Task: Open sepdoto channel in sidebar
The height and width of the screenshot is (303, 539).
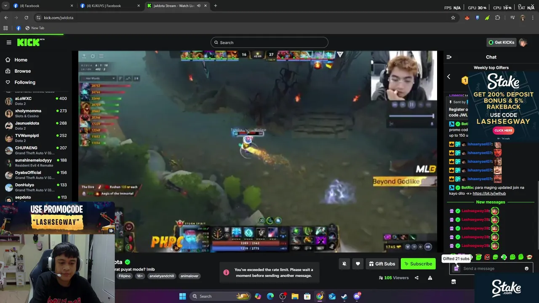Action: click(x=36, y=198)
